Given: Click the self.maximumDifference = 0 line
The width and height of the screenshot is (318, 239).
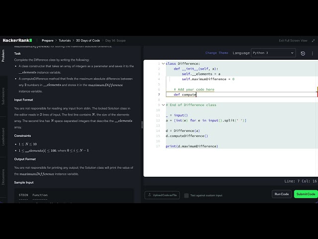Looking at the screenshot, I should pos(208,79).
